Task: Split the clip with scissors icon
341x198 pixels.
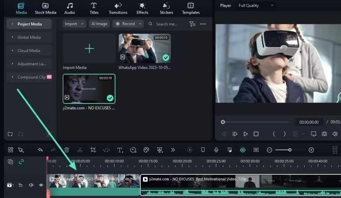Action: coord(80,150)
